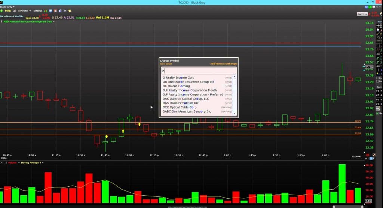Click the Real-Time button
Viewport: 383px width, 208px height.
tap(362, 14)
